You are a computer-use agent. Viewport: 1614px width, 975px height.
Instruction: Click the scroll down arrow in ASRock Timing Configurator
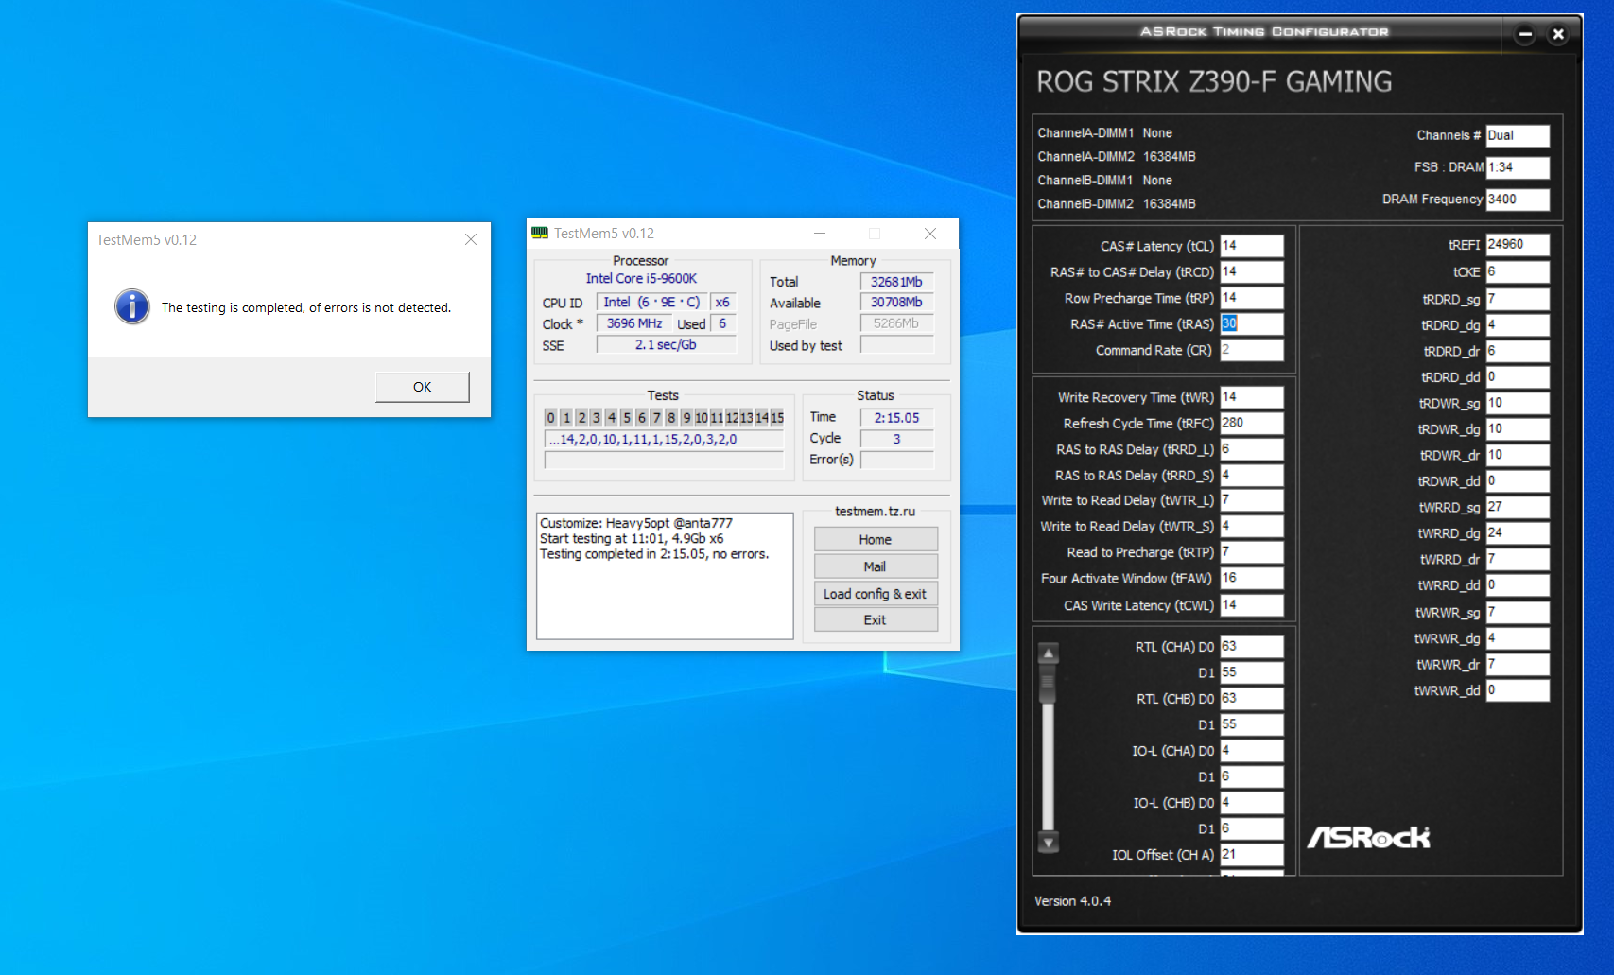click(1048, 842)
